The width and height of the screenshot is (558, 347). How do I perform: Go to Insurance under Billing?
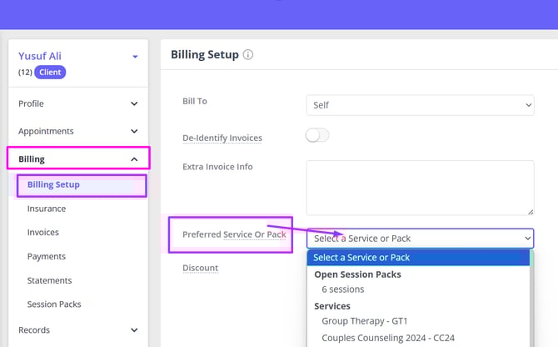[x=46, y=209]
